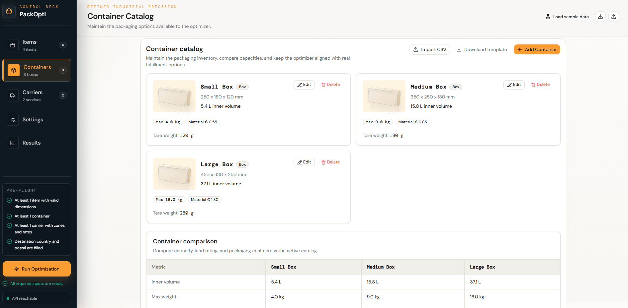Go to the Items page
Image resolution: width=628 pixels, height=308 pixels.
[x=37, y=45]
